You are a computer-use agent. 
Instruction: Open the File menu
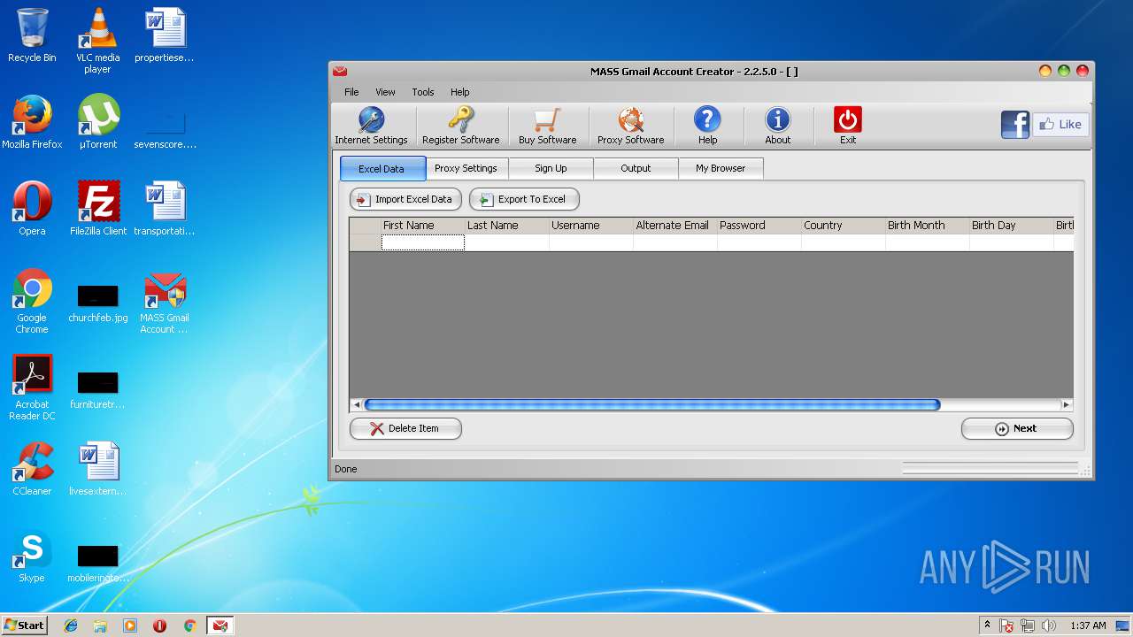351,92
